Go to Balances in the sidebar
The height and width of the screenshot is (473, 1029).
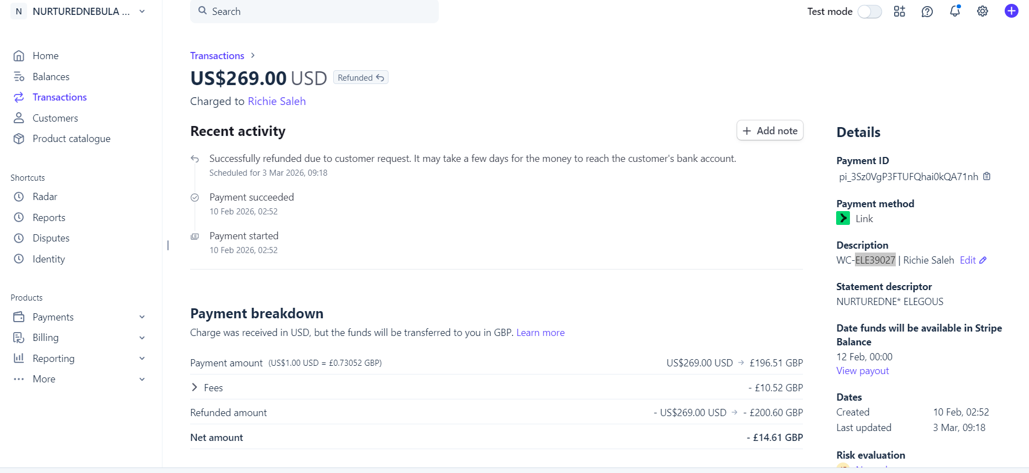[51, 77]
